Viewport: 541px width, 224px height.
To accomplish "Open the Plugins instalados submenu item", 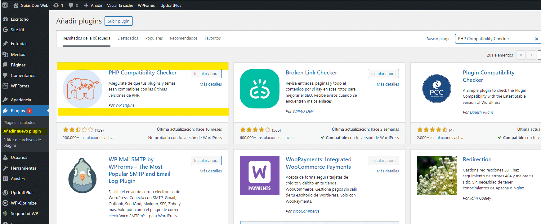I will tap(19, 122).
